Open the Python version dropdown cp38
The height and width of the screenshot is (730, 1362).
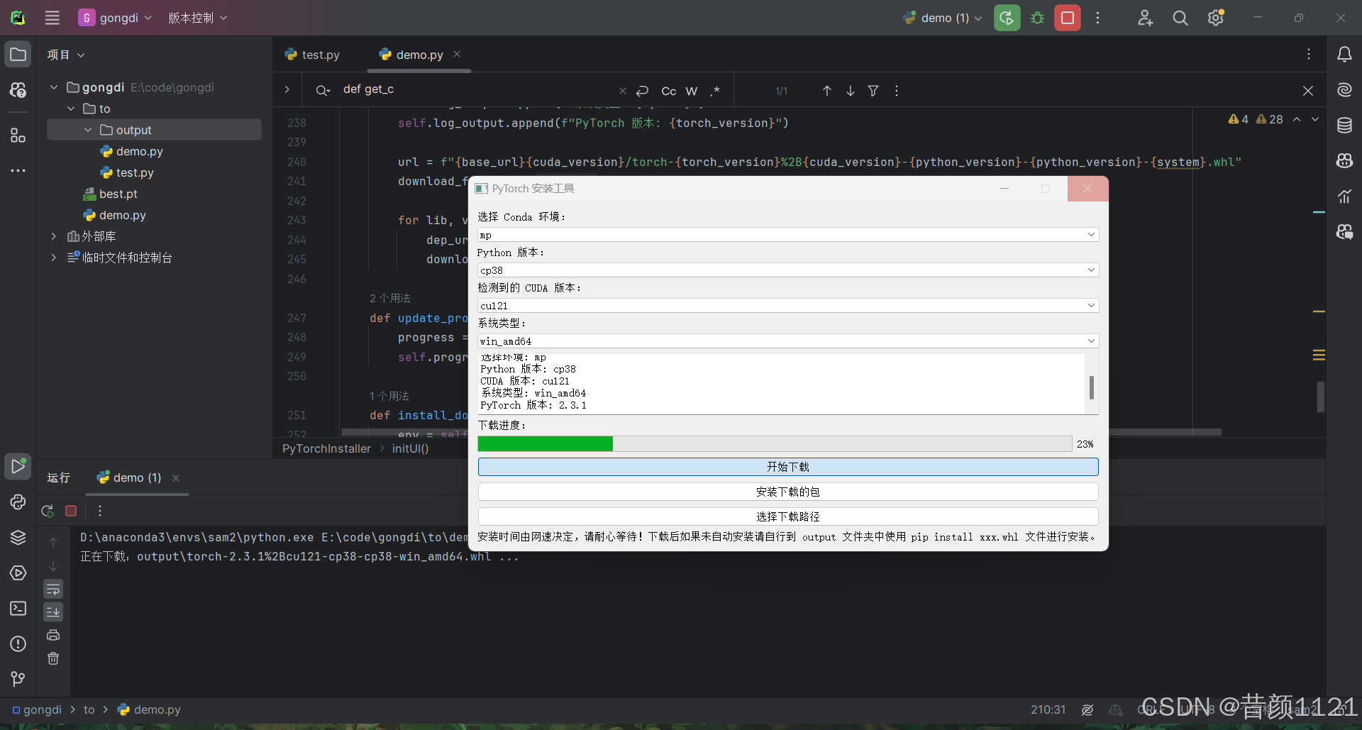[x=788, y=270]
